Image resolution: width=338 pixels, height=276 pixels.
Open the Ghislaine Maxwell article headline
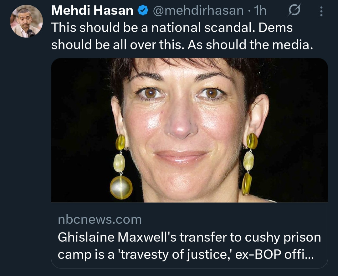pyautogui.click(x=189, y=246)
